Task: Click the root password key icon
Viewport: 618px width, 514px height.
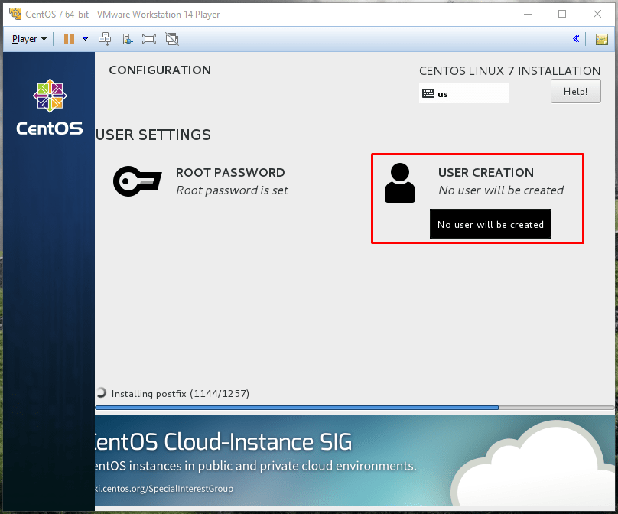Action: point(137,181)
